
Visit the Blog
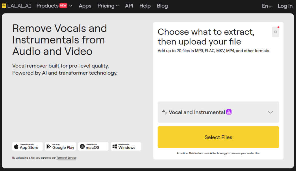[162, 6]
